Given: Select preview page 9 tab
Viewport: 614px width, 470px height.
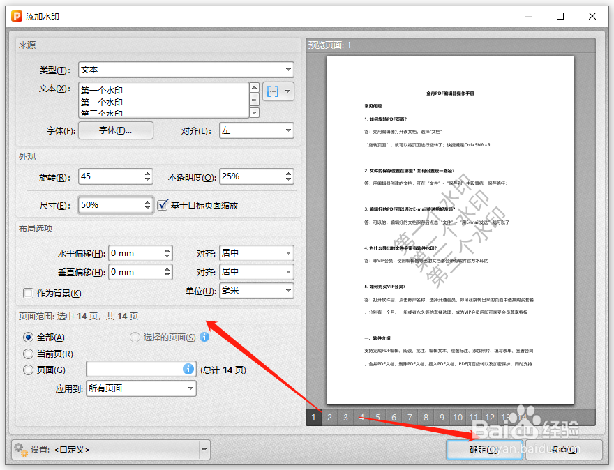Looking at the screenshot, I should coord(442,418).
